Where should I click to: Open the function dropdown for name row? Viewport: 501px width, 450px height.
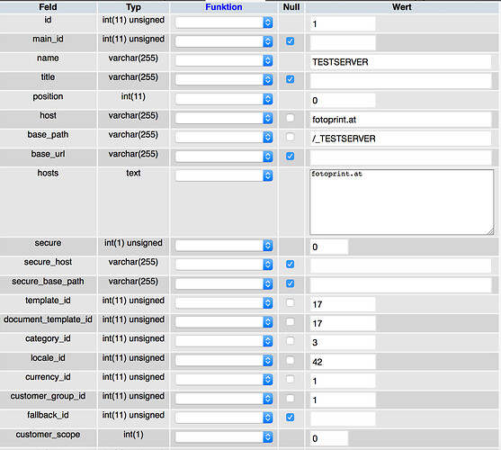coord(224,60)
